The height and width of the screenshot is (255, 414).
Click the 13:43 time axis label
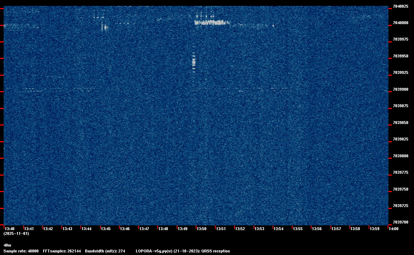point(67,229)
